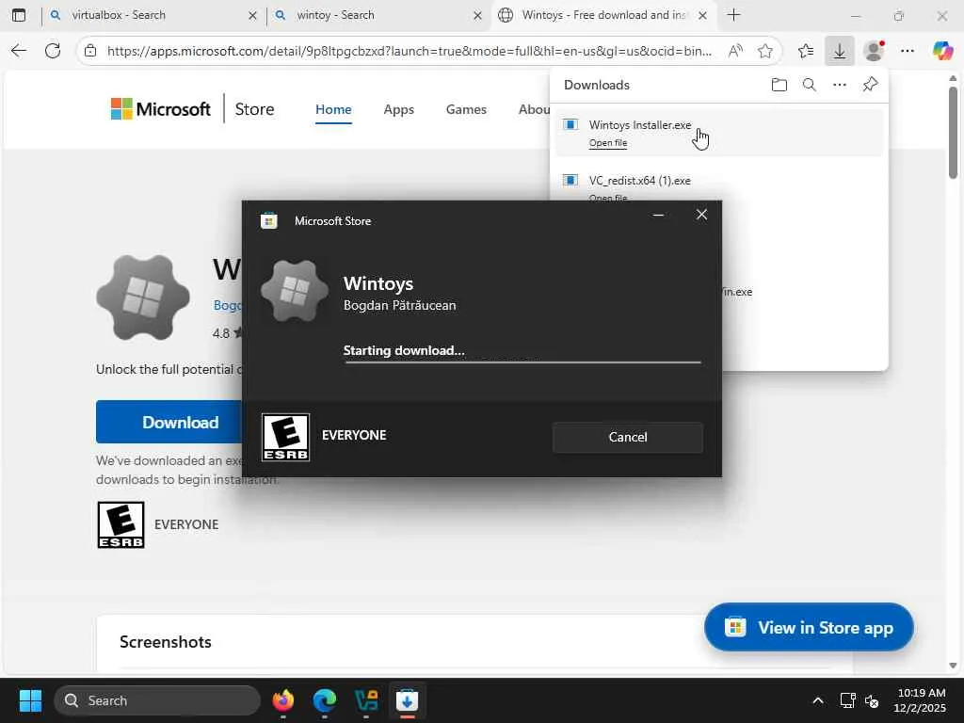This screenshot has width=964, height=723.
Task: Activate Read aloud icon in address bar
Action: (x=734, y=51)
